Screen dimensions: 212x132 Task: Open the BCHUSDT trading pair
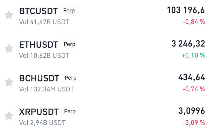pyautogui.click(x=39, y=78)
